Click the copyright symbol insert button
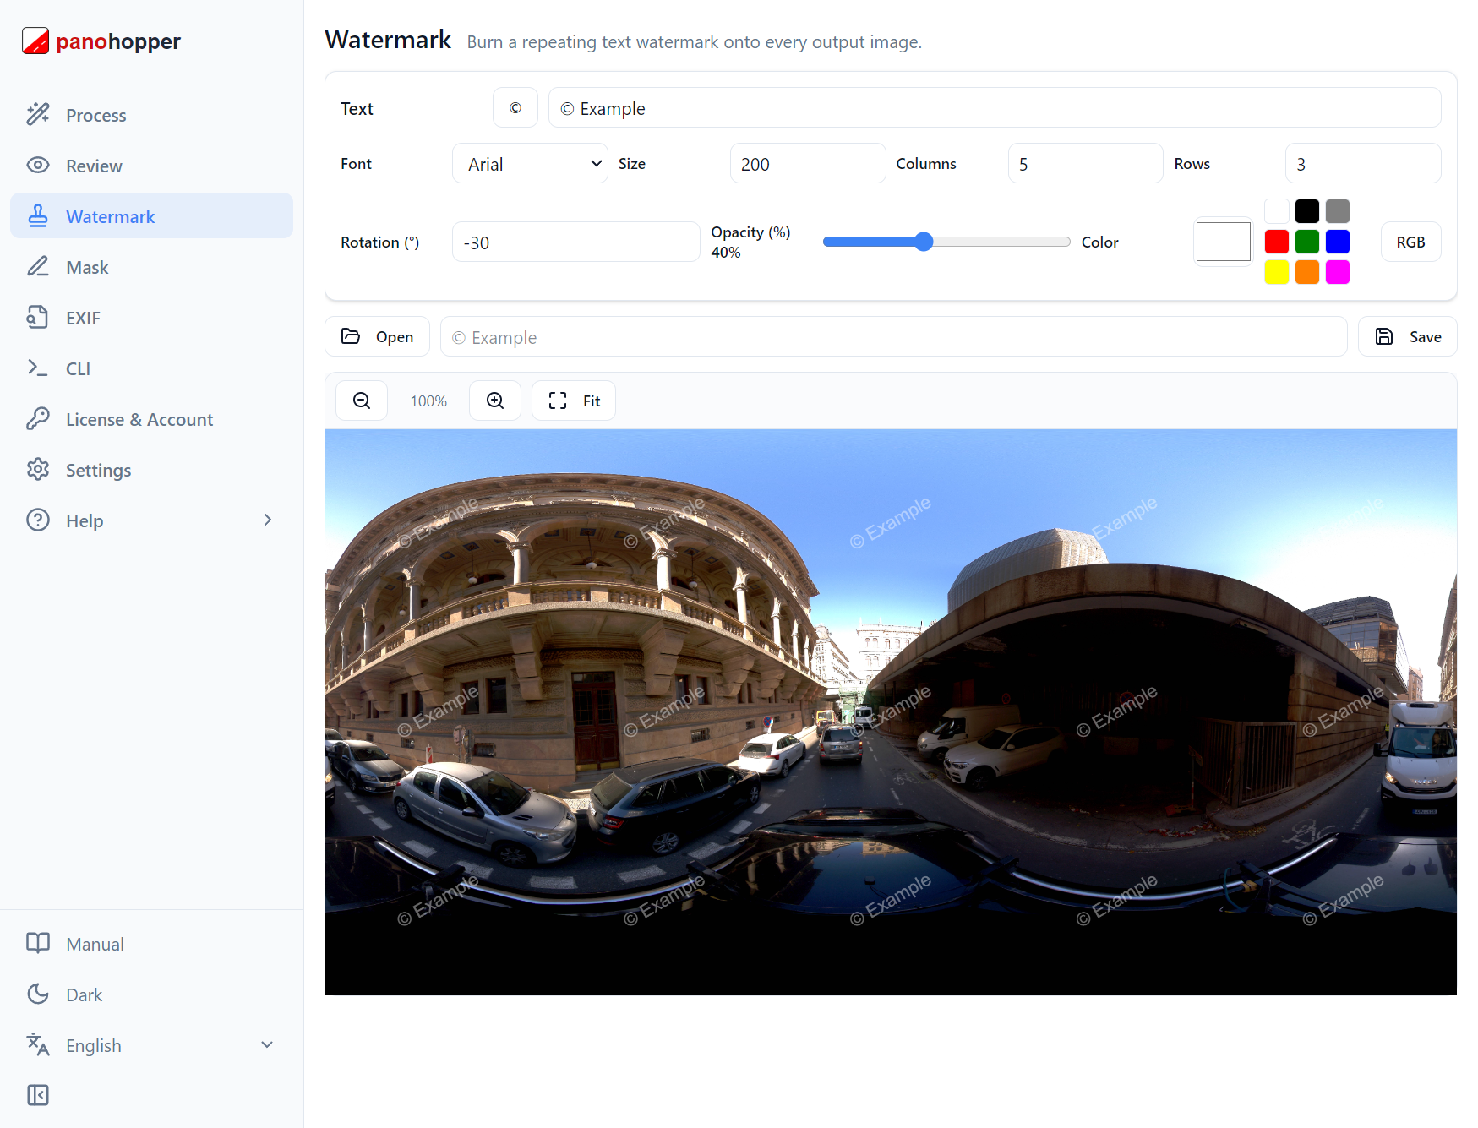The image size is (1478, 1128). click(x=515, y=108)
